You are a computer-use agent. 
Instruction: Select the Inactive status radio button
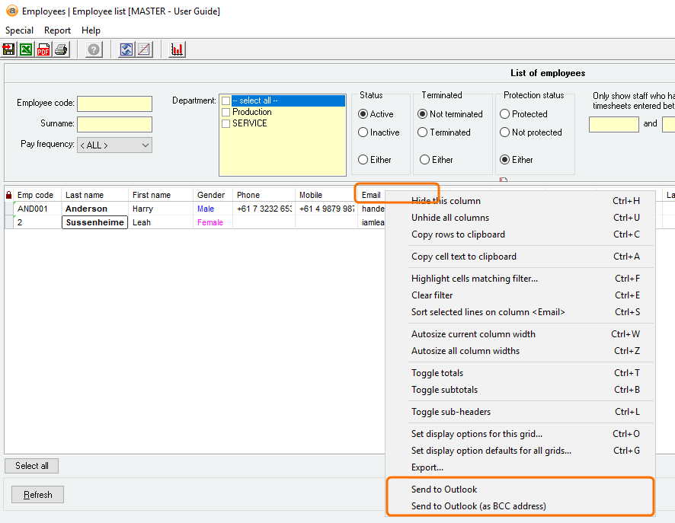pyautogui.click(x=363, y=132)
